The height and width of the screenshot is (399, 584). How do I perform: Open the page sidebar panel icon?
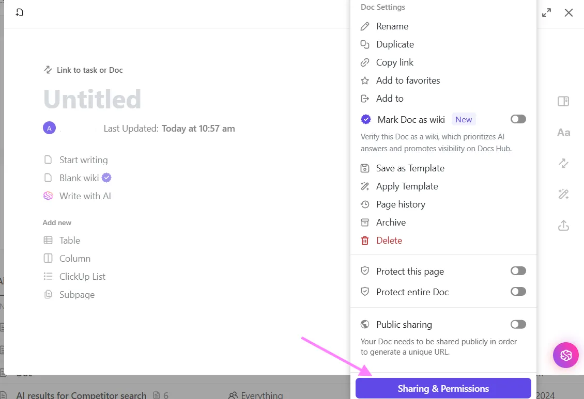pos(563,101)
